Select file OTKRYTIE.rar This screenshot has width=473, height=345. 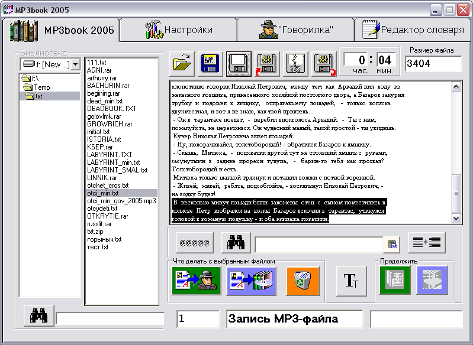pyautogui.click(x=107, y=216)
